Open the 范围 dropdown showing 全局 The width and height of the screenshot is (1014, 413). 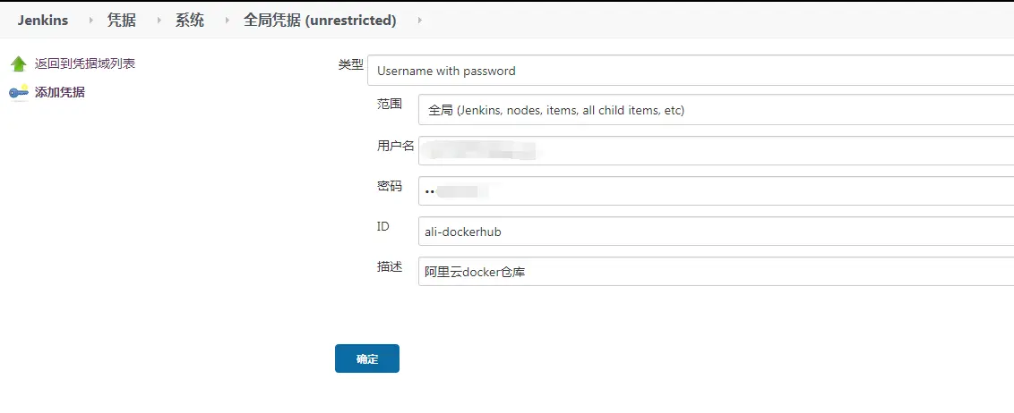pos(715,110)
